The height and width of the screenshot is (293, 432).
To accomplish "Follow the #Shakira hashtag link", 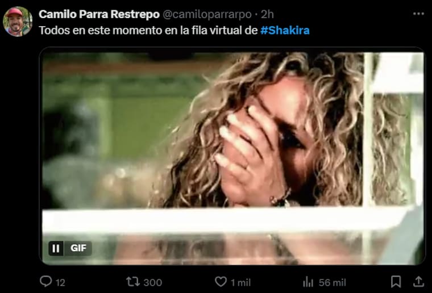I will tap(285, 30).
